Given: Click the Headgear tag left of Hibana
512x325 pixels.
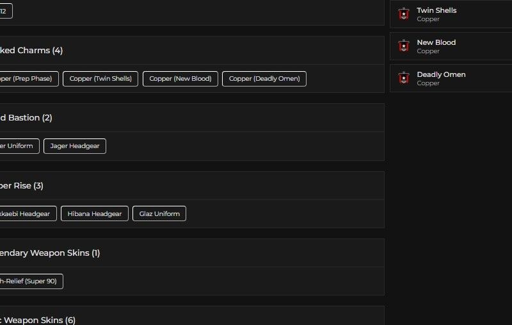Looking at the screenshot, I should (27, 214).
